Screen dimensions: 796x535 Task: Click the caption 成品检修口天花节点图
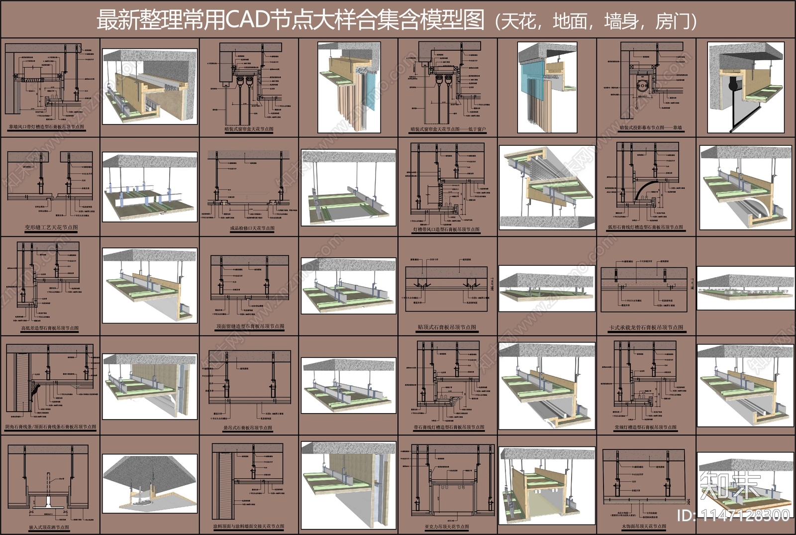(252, 228)
